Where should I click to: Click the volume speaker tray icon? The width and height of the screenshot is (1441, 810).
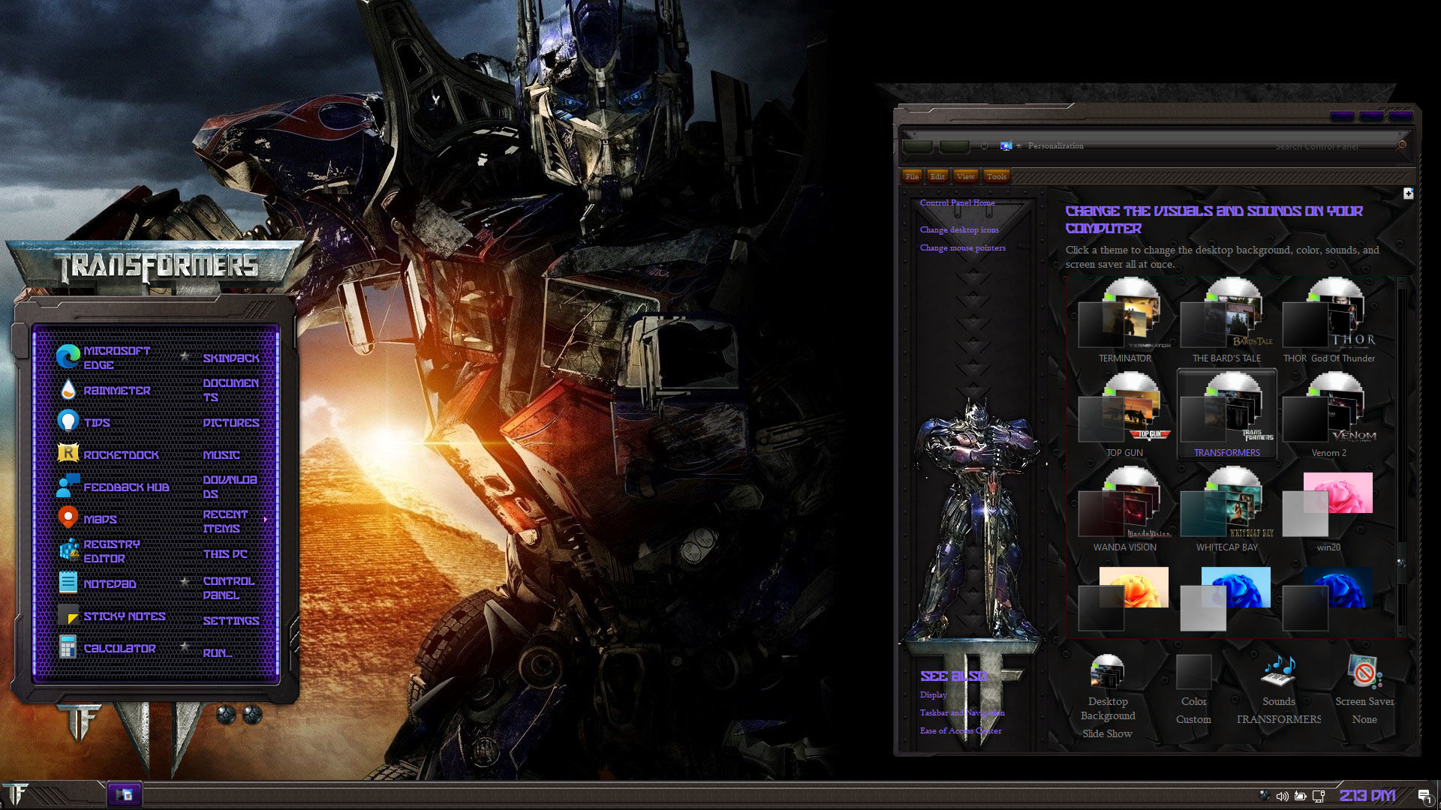(1282, 796)
